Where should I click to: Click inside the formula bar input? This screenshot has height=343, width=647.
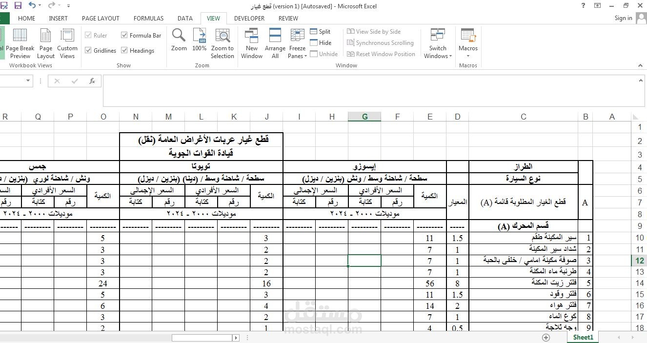click(x=371, y=90)
